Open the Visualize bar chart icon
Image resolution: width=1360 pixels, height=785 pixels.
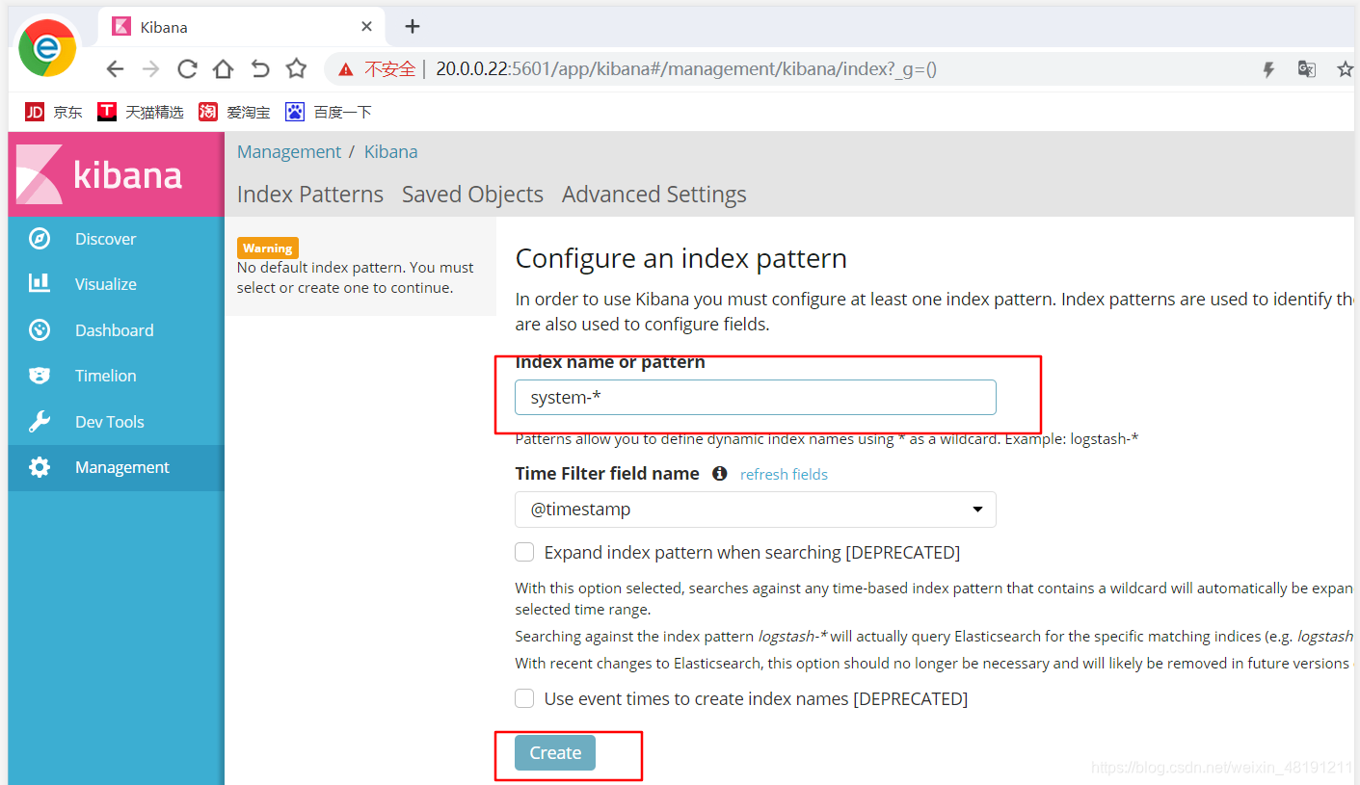40,283
